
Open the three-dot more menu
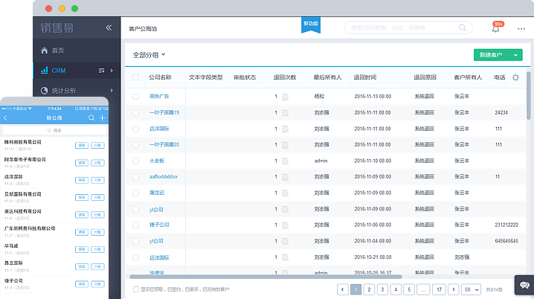(x=521, y=29)
